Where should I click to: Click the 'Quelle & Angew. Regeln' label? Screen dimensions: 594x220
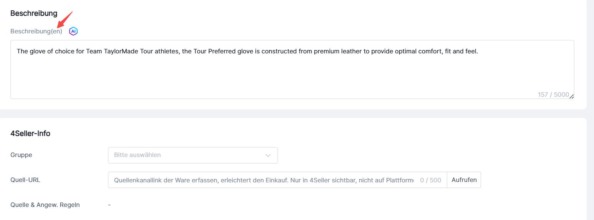pos(45,205)
